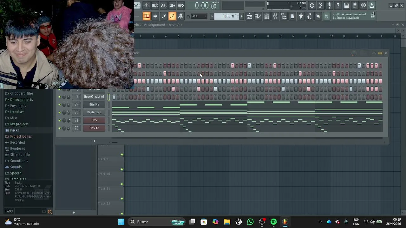Open pattern list arrow beside Pattern 1

tap(212, 16)
